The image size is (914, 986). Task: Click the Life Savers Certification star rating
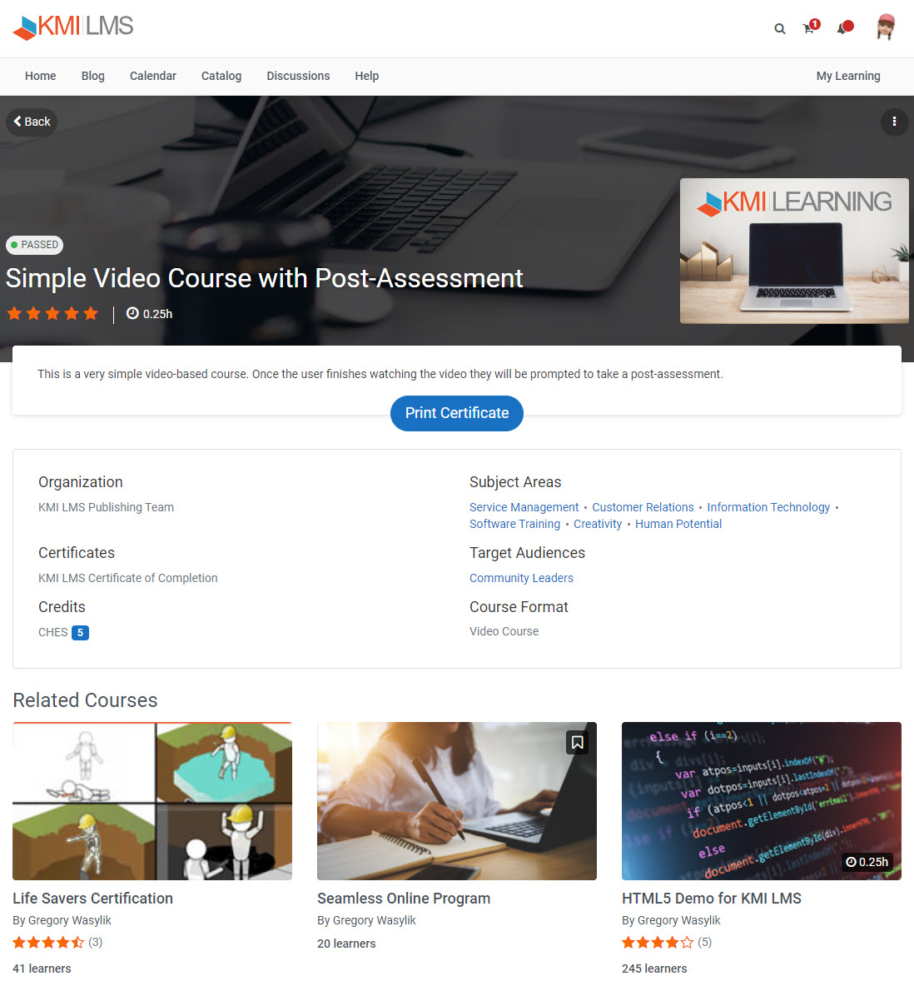click(x=48, y=943)
